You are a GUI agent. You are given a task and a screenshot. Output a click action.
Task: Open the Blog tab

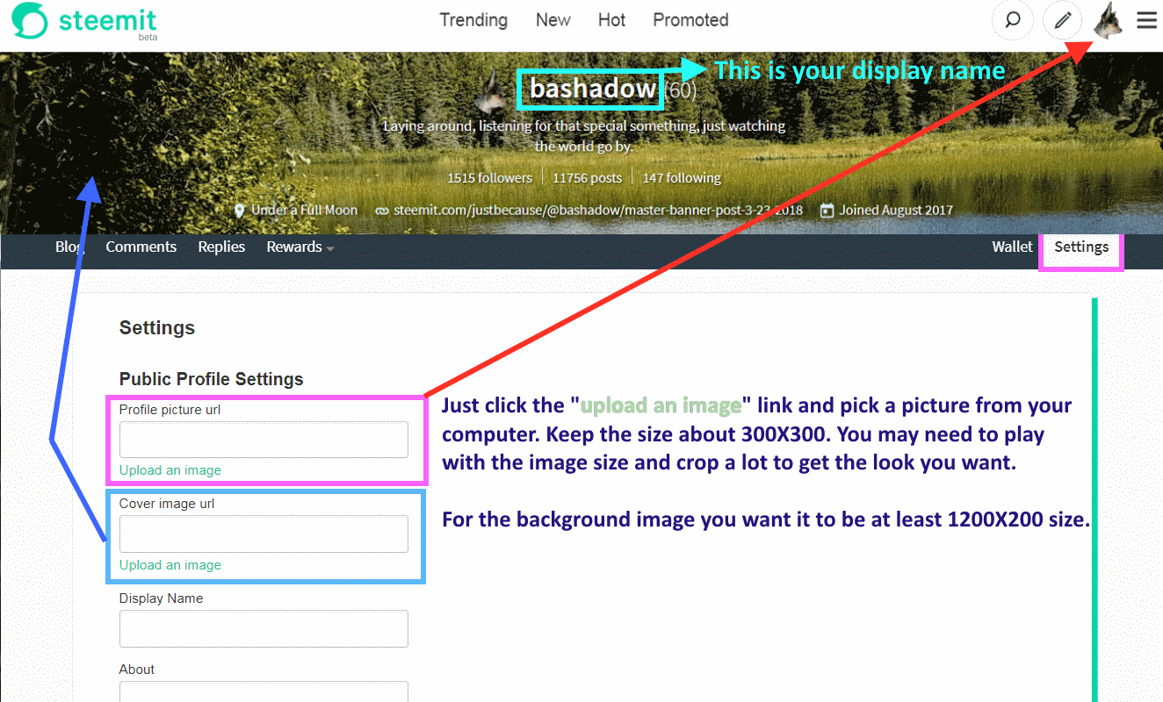click(x=69, y=247)
